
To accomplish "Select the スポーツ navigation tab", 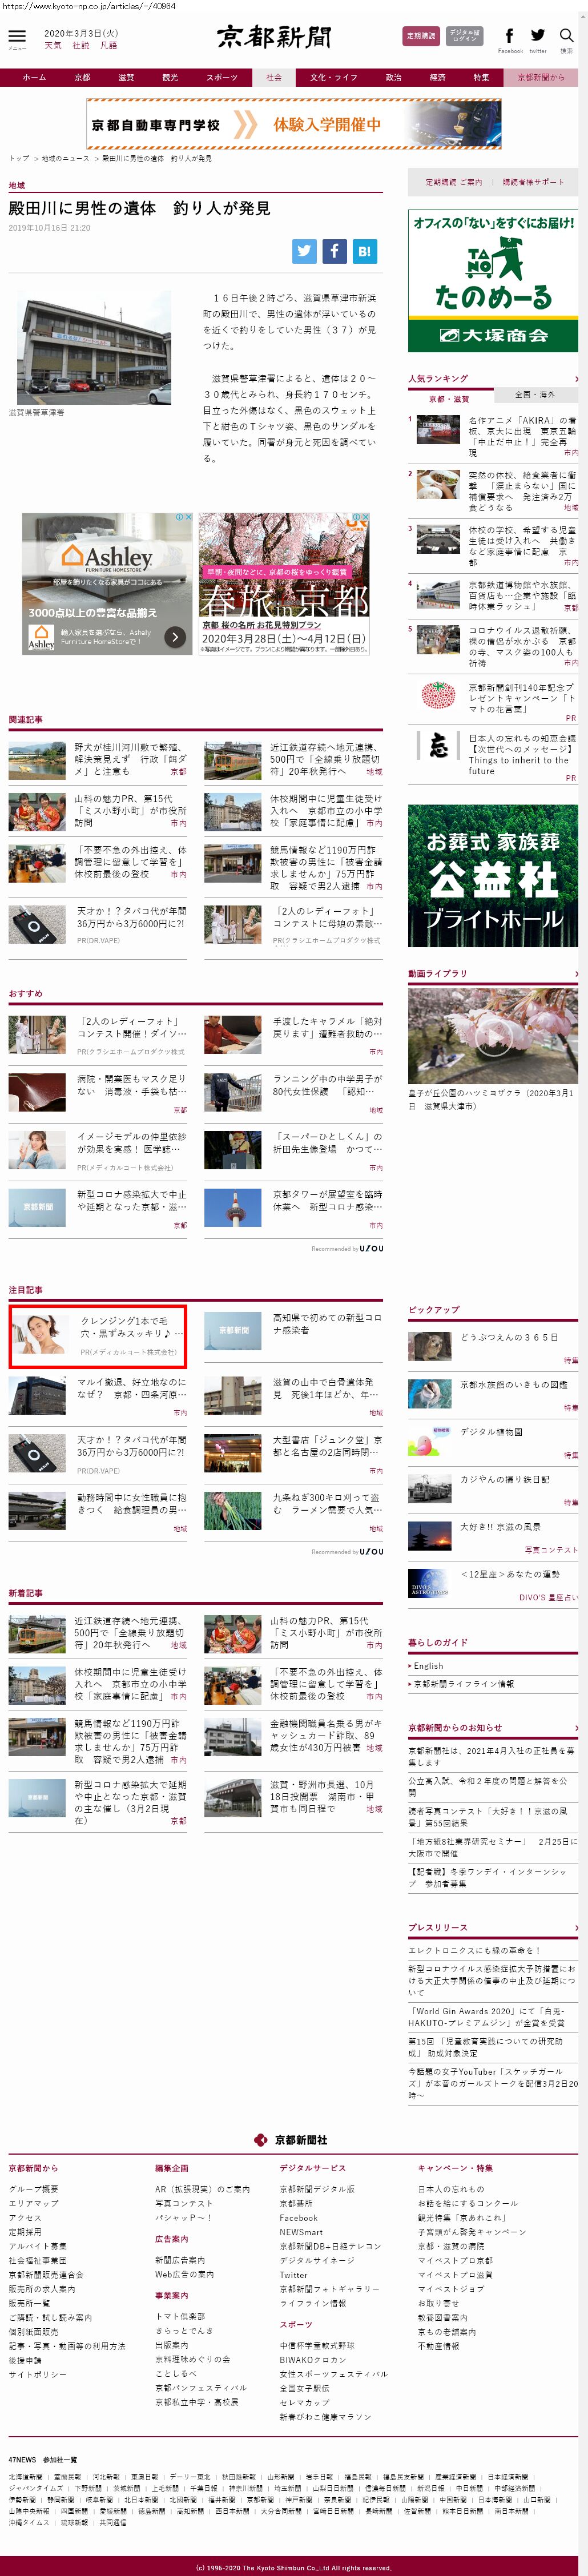I will tap(222, 77).
